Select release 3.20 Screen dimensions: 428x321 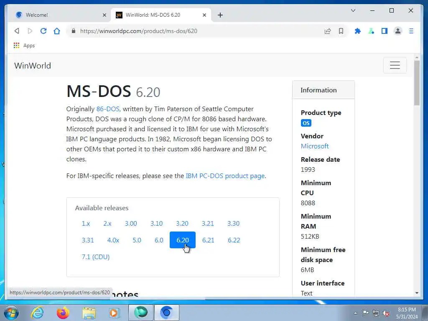[x=182, y=223]
